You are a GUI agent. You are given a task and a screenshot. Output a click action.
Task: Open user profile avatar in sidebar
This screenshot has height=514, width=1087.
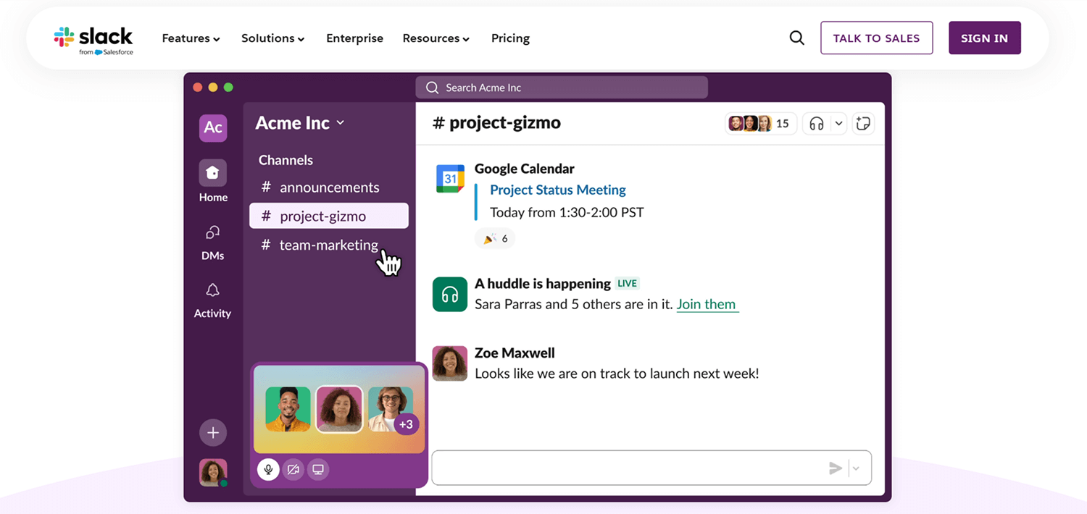click(213, 473)
